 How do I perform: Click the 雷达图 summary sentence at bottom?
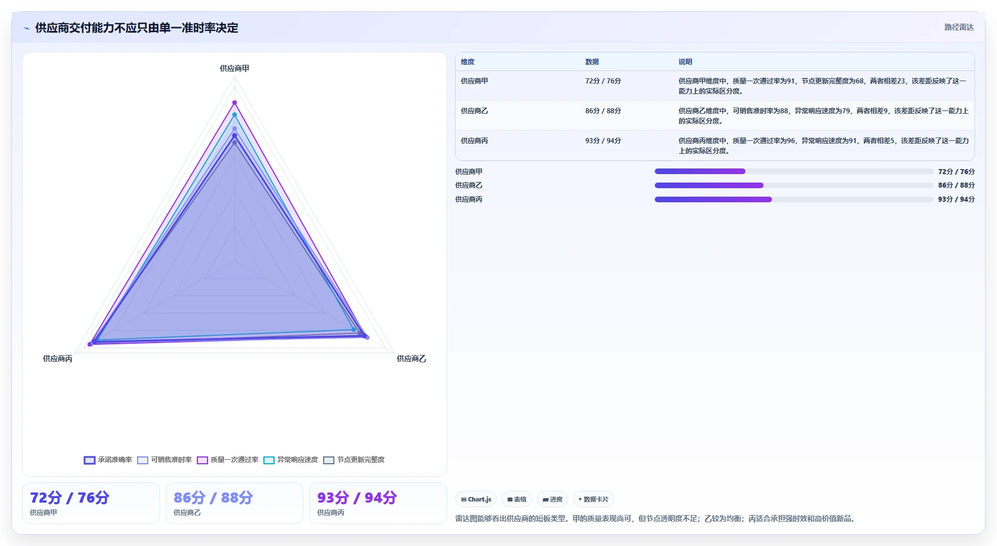coord(656,519)
